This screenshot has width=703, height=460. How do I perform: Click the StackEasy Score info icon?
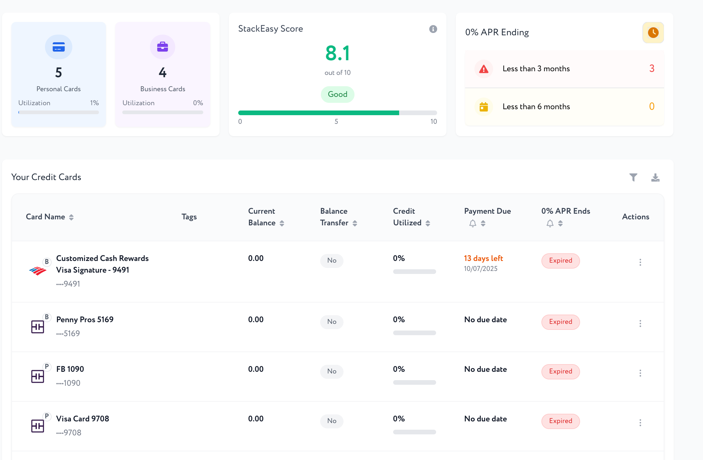pos(433,29)
